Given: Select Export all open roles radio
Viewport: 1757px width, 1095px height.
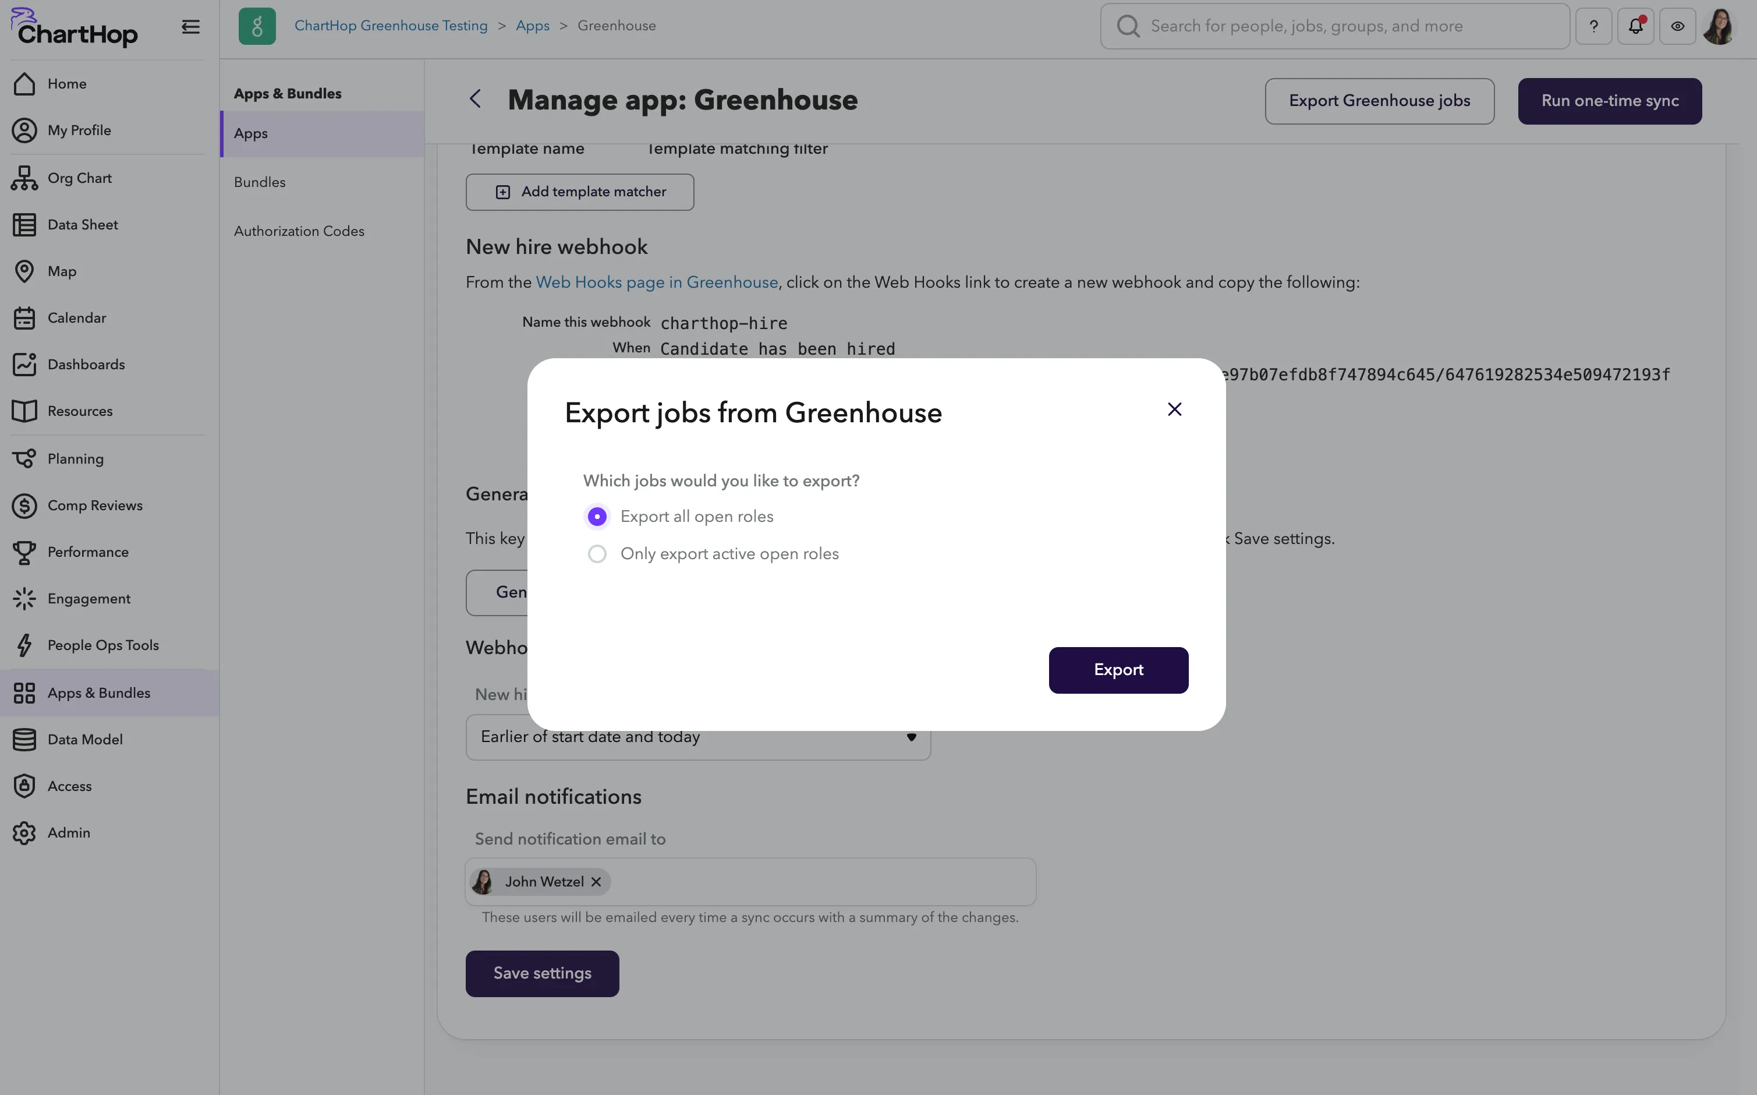Looking at the screenshot, I should [x=597, y=517].
